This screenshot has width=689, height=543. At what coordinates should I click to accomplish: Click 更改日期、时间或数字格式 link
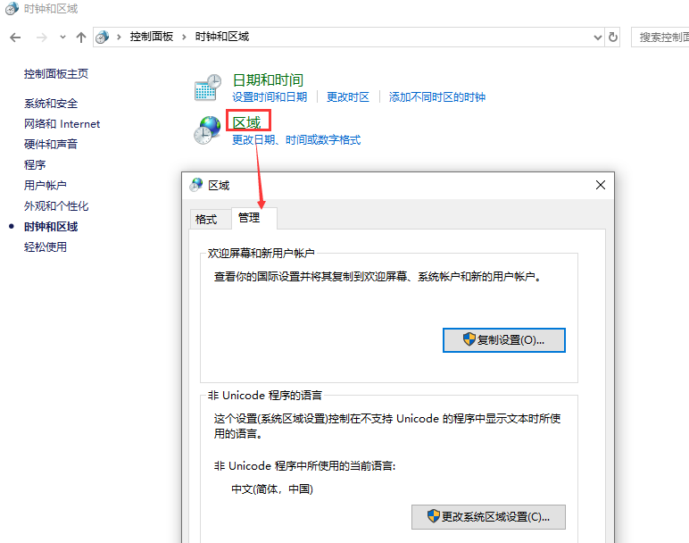click(296, 140)
